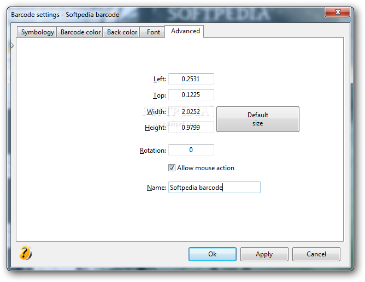Screen dimensions: 365x282
Task: Click the Rotation field
Action: tap(191, 150)
